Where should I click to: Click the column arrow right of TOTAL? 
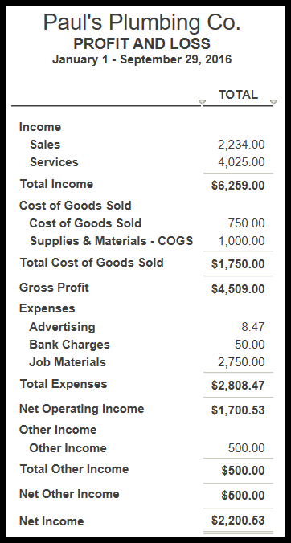click(273, 102)
